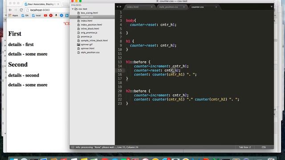285x160 pixels.
Task: Go to previous tab with left arrow
Action: [x=117, y=7]
